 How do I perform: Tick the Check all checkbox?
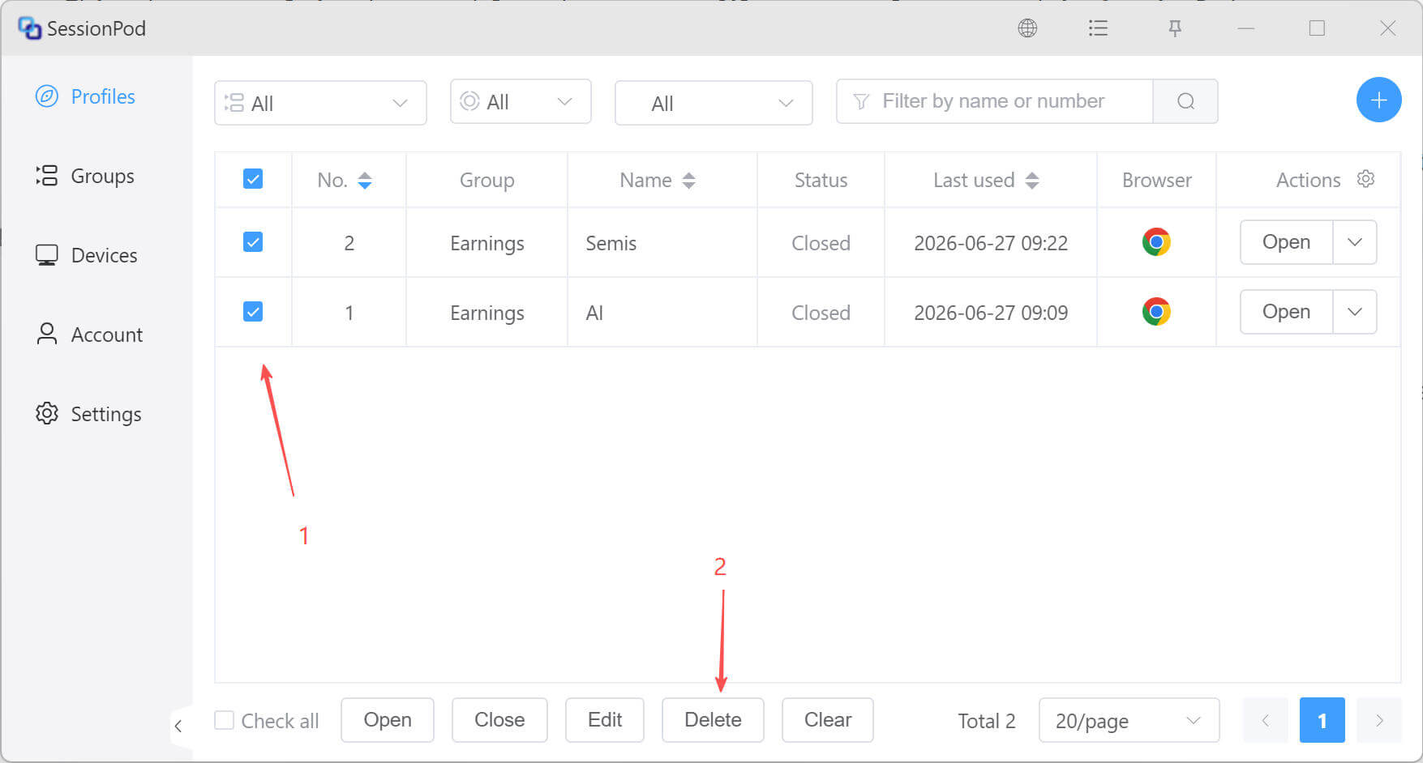[225, 720]
